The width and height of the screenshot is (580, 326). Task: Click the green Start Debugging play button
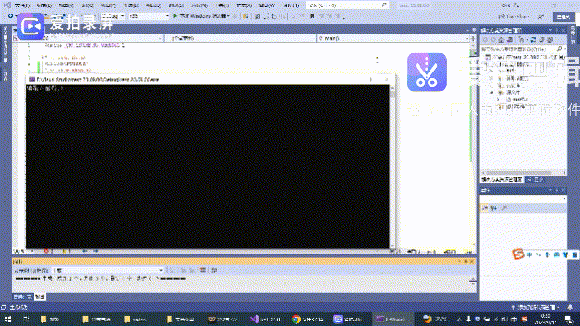175,16
